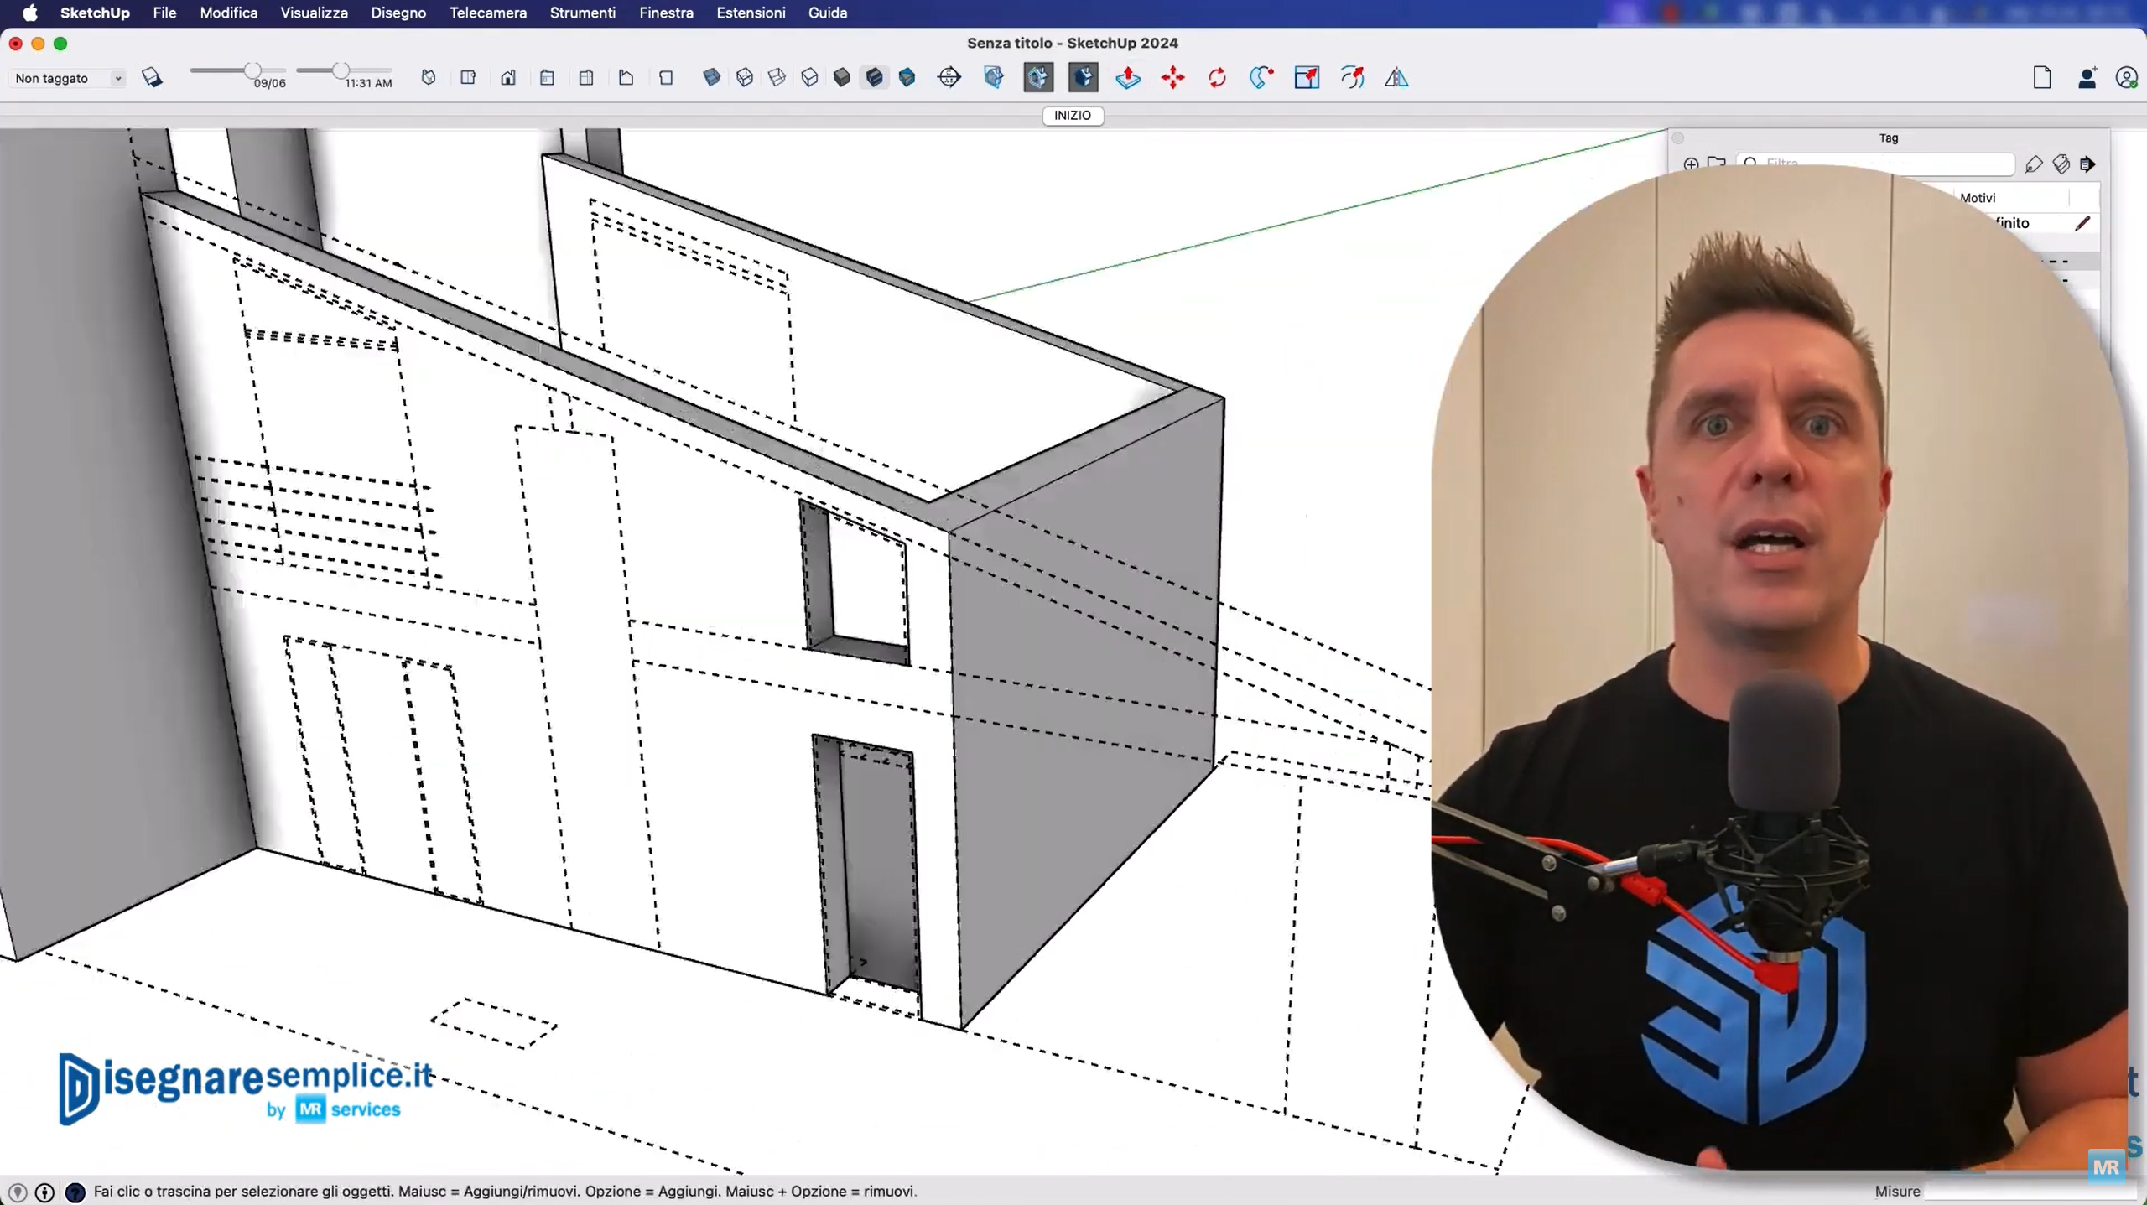Switch to Front view house icon
This screenshot has height=1205, width=2147.
click(508, 78)
